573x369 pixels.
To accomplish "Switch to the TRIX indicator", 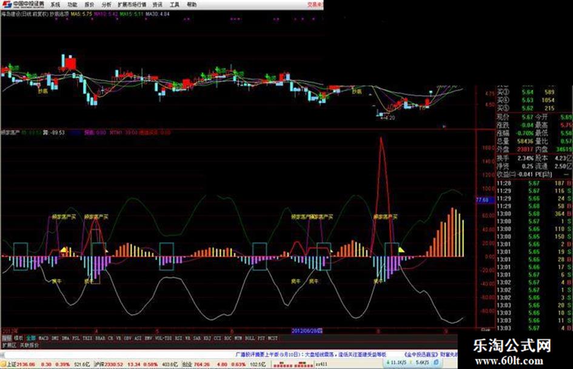I will [88, 338].
